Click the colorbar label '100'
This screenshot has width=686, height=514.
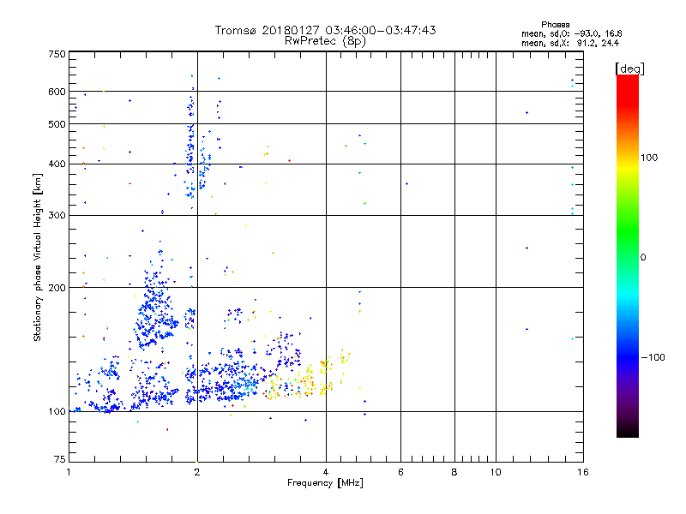(x=649, y=158)
